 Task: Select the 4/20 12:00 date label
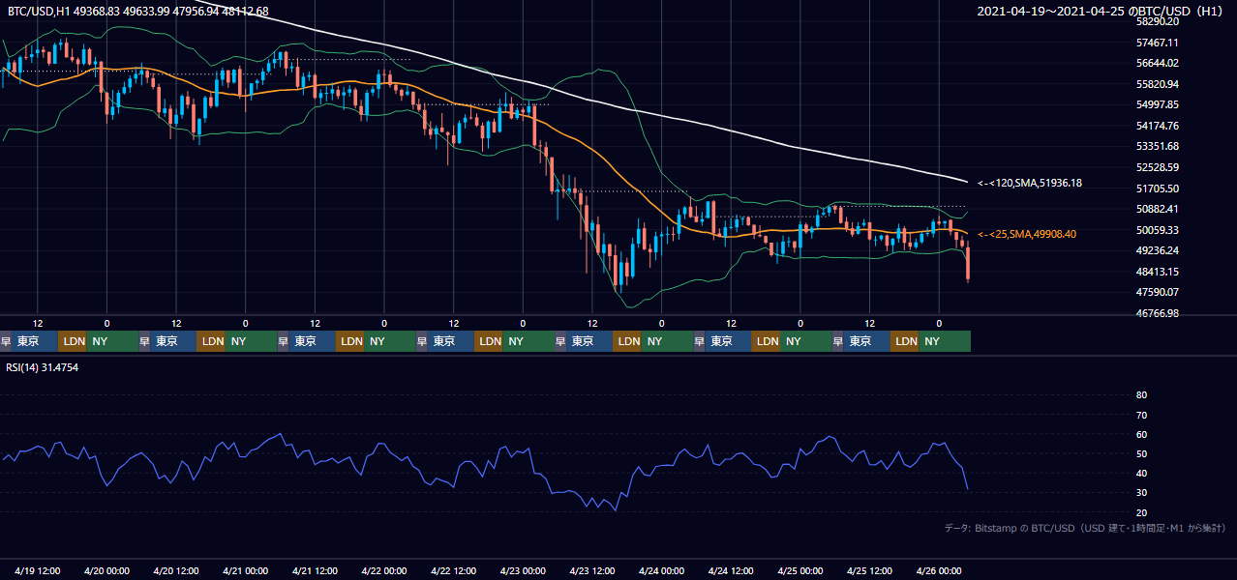(x=176, y=570)
